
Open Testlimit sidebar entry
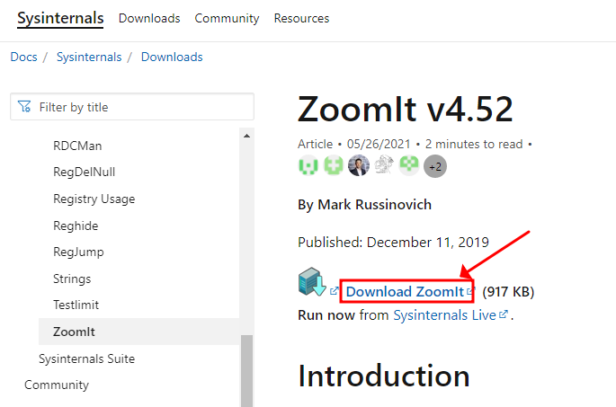(76, 305)
